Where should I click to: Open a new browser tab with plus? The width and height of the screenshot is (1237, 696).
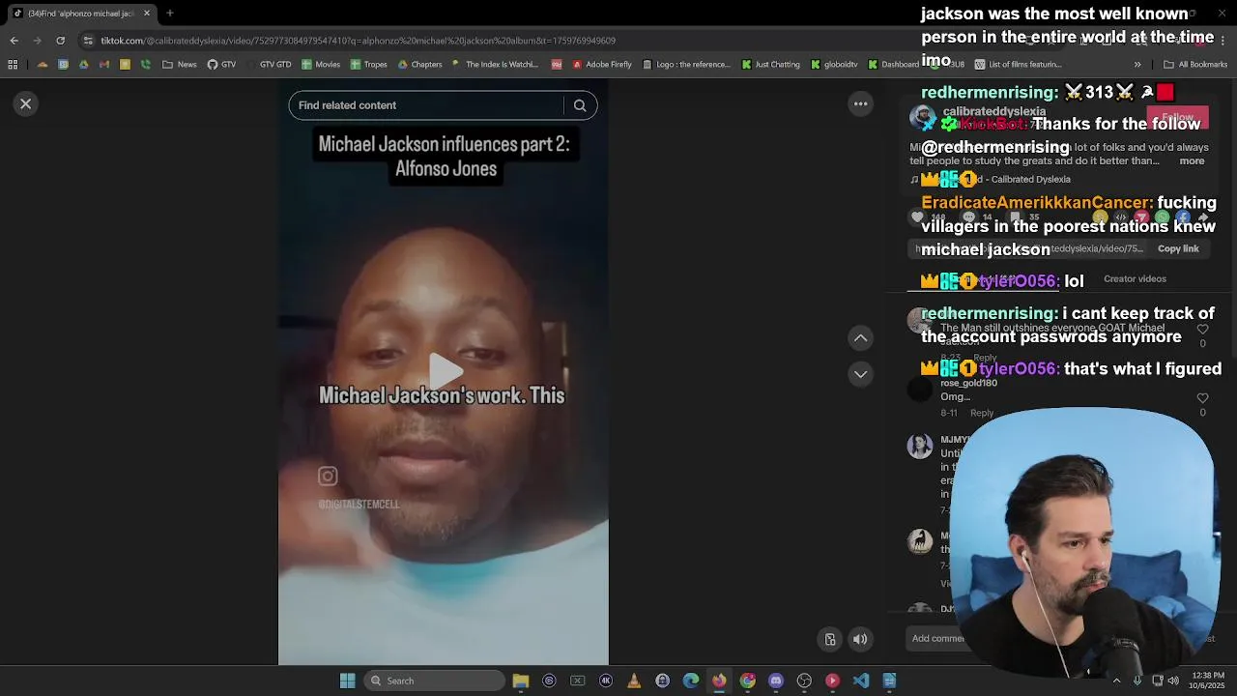click(169, 13)
